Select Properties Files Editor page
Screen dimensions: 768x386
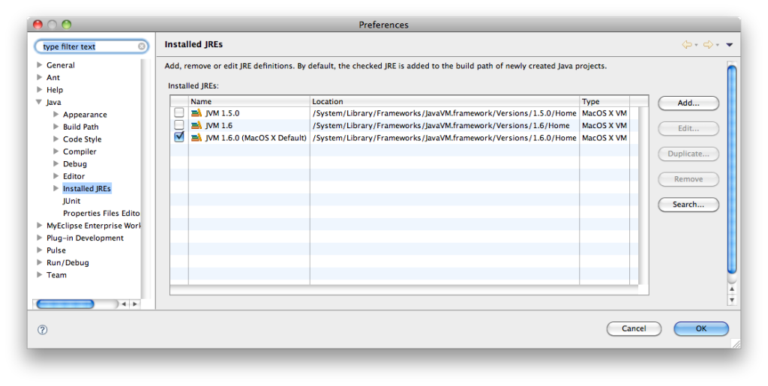click(101, 214)
